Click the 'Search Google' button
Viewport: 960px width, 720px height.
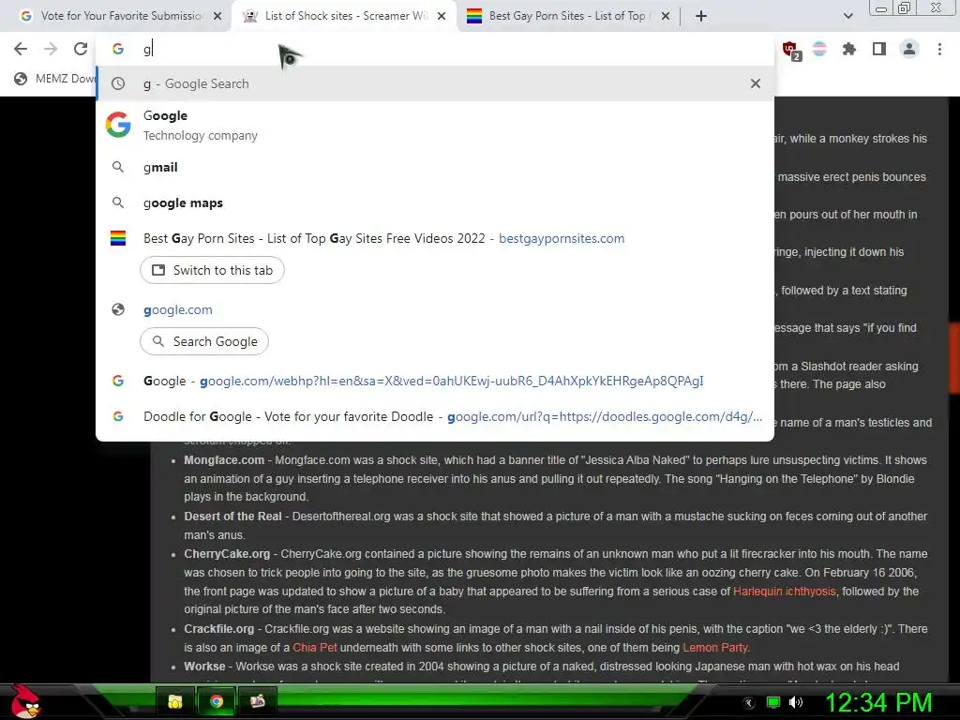click(203, 341)
